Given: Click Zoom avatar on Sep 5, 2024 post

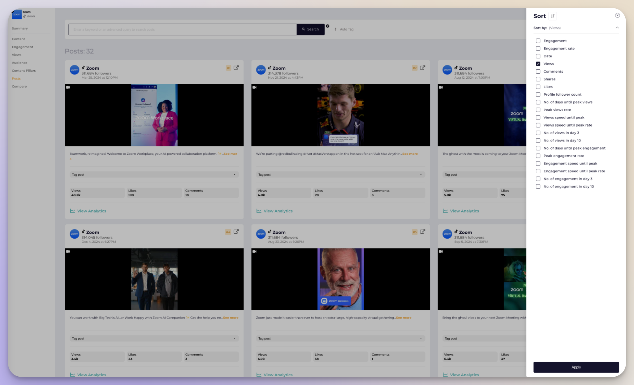Looking at the screenshot, I should 447,234.
